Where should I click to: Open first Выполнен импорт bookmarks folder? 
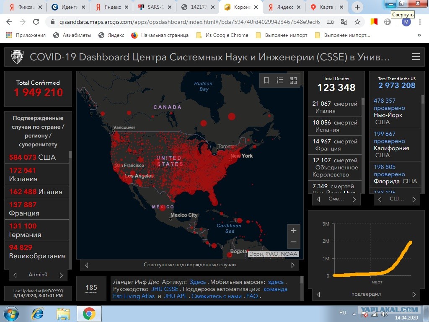pyautogui.click(x=282, y=35)
